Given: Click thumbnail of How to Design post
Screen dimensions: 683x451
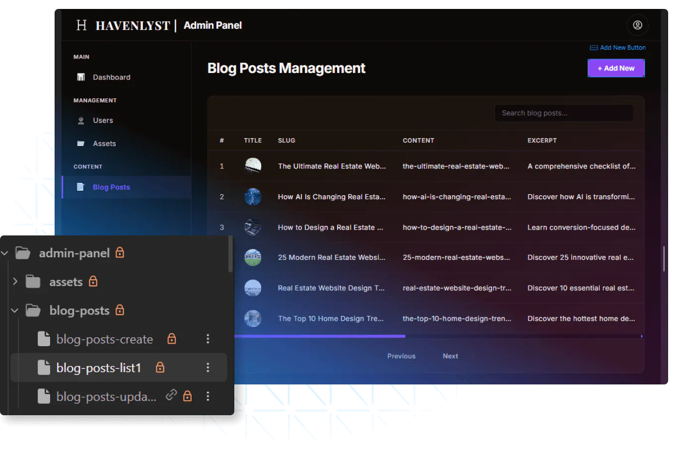Looking at the screenshot, I should 253,227.
